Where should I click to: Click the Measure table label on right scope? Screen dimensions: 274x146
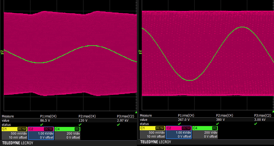146,116
